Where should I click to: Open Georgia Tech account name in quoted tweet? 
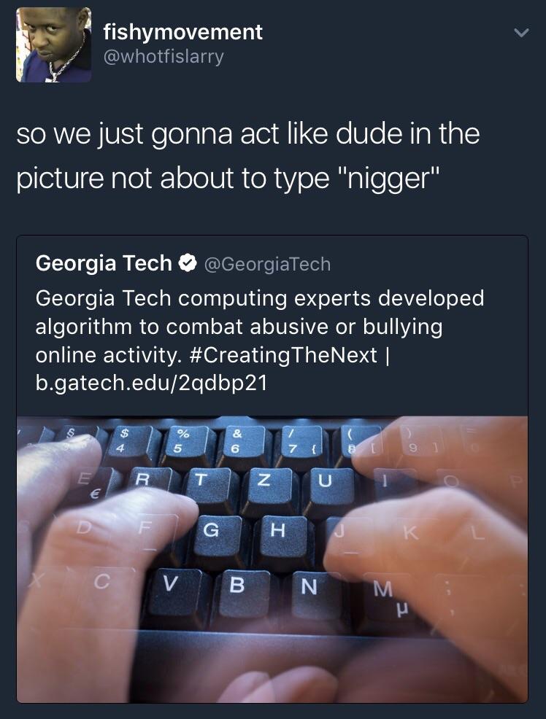coord(104,263)
